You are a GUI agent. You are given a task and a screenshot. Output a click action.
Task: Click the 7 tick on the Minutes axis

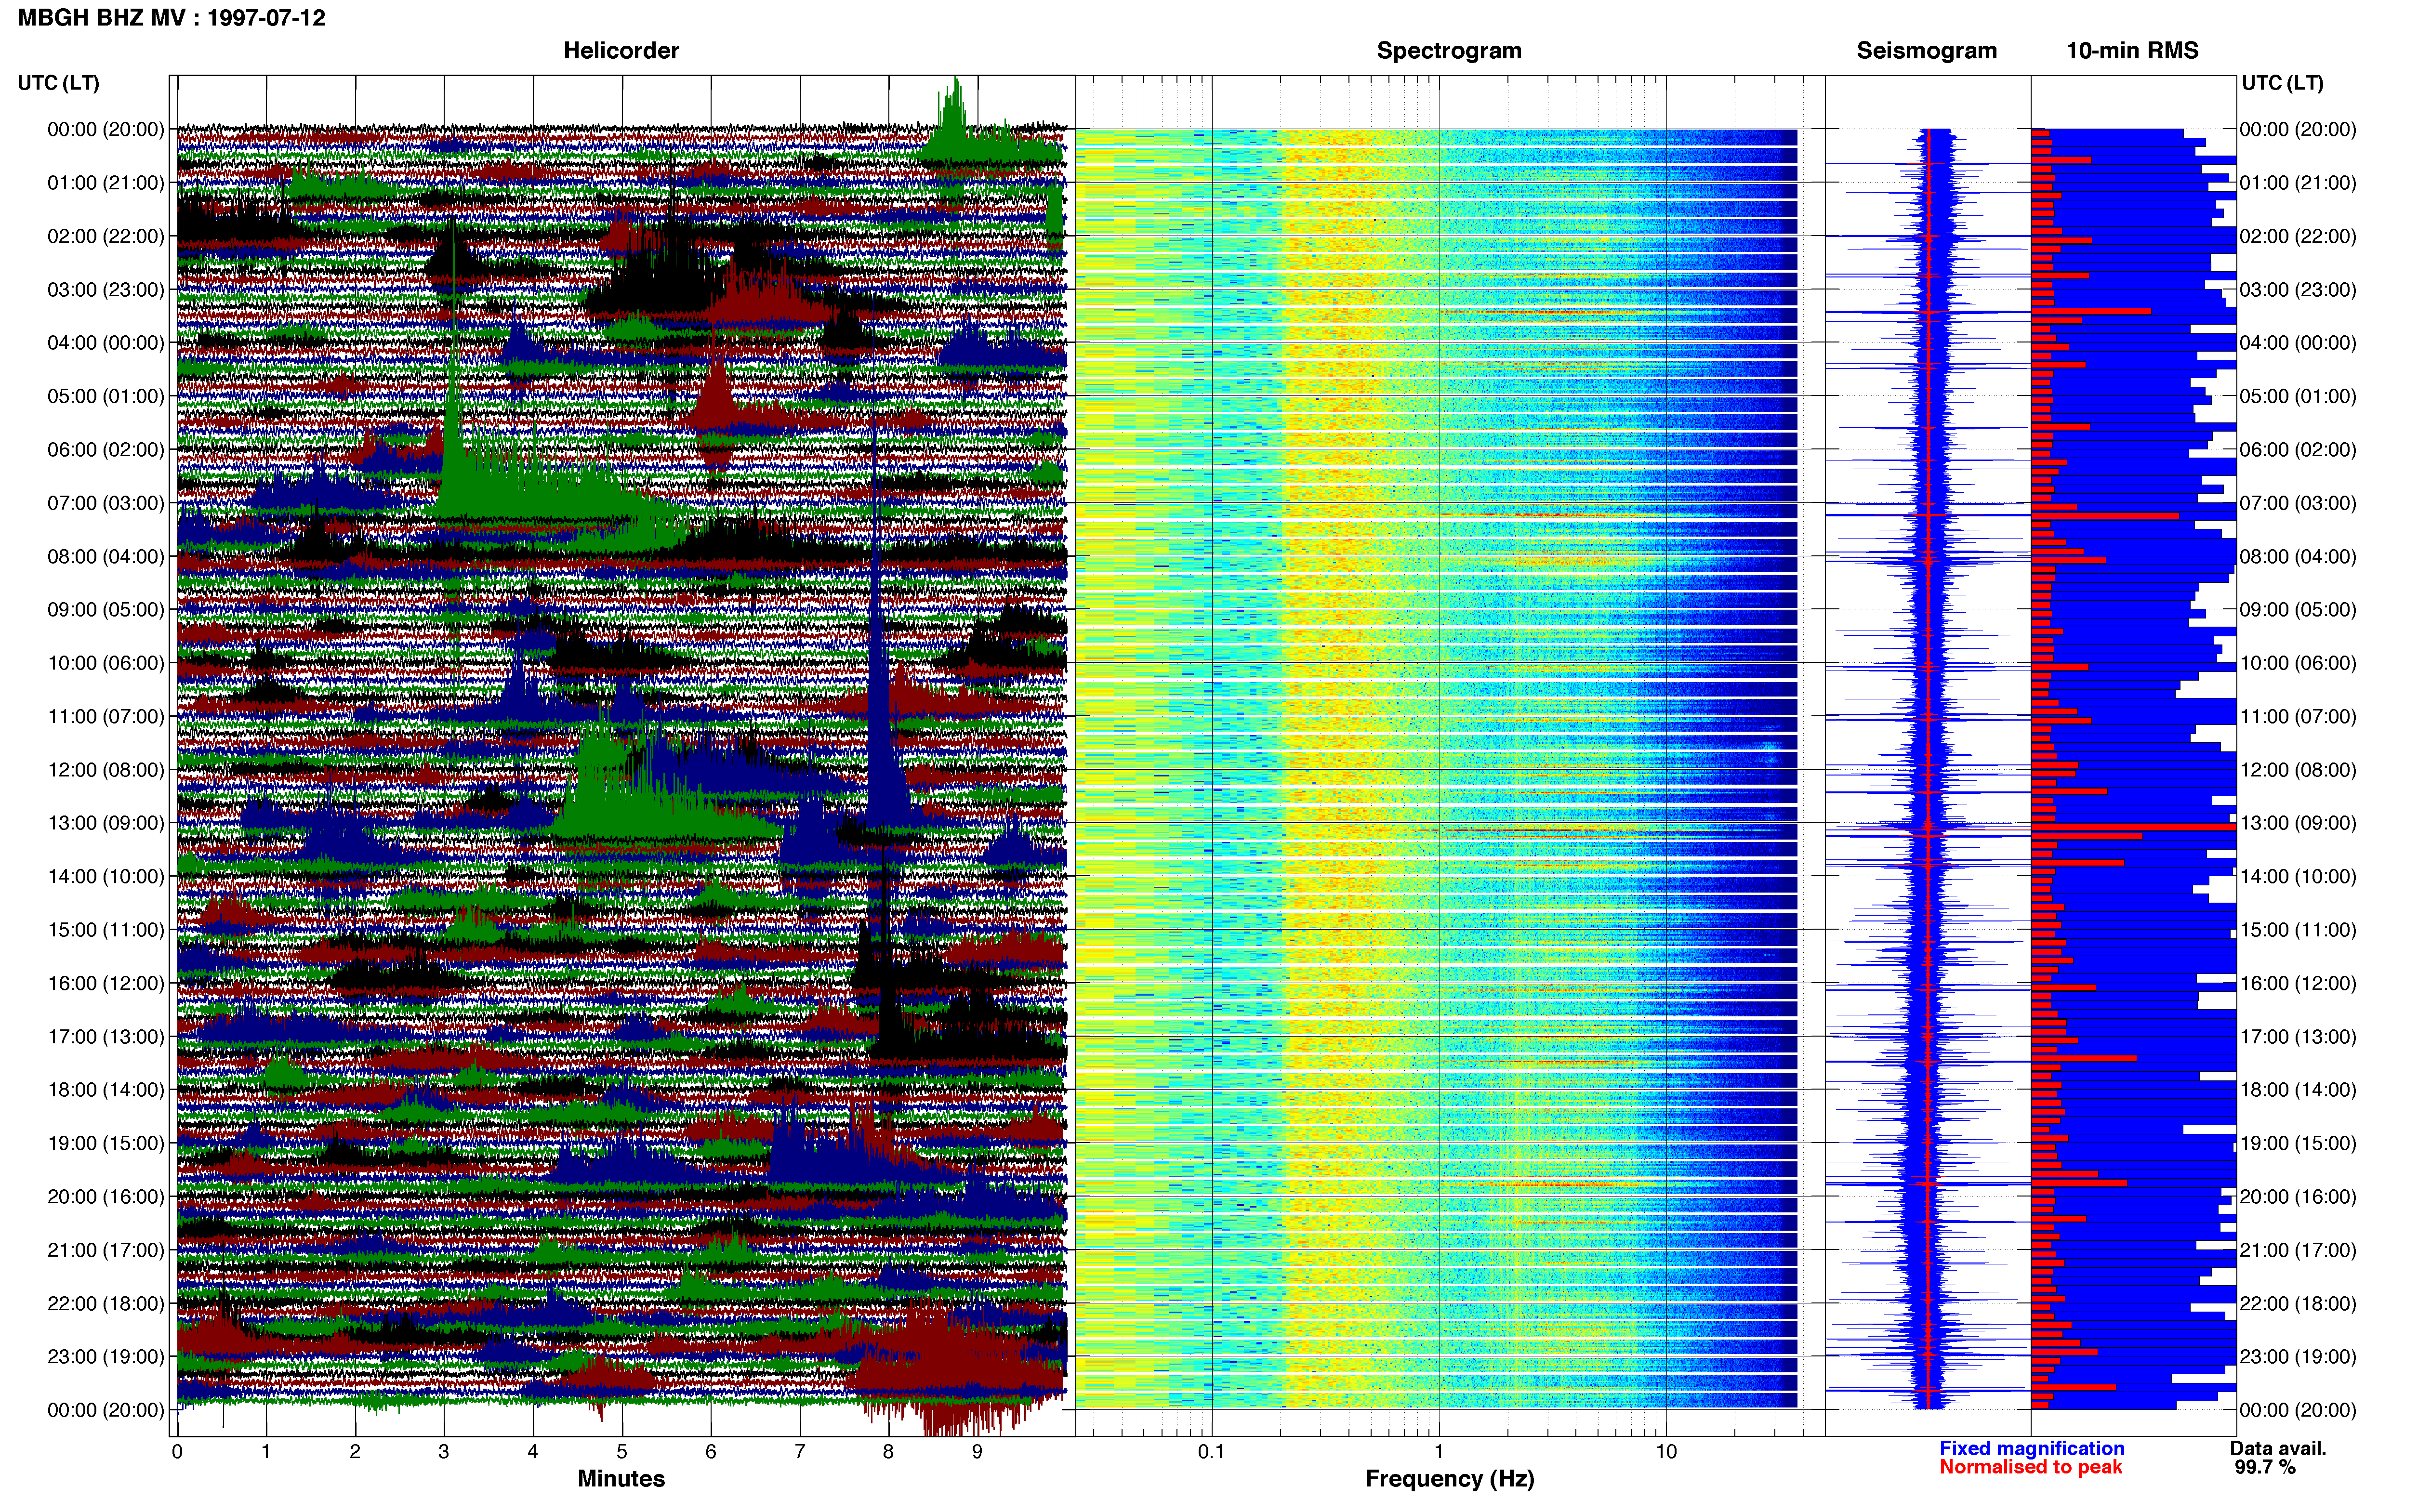click(800, 1452)
